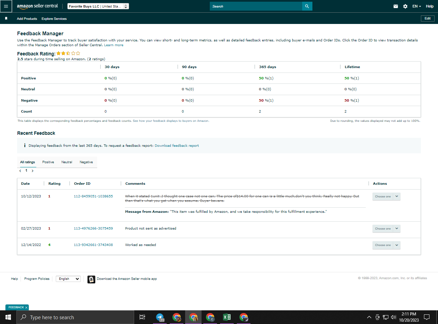Image resolution: width=438 pixels, height=324 pixels.
Task: Select the All ratings tab
Action: coord(27,162)
